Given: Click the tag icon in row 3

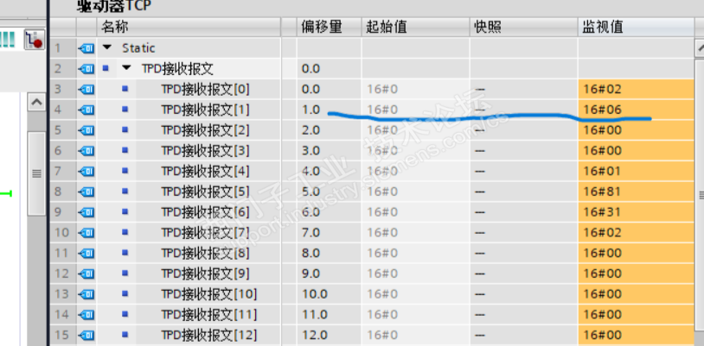Looking at the screenshot, I should coord(86,89).
